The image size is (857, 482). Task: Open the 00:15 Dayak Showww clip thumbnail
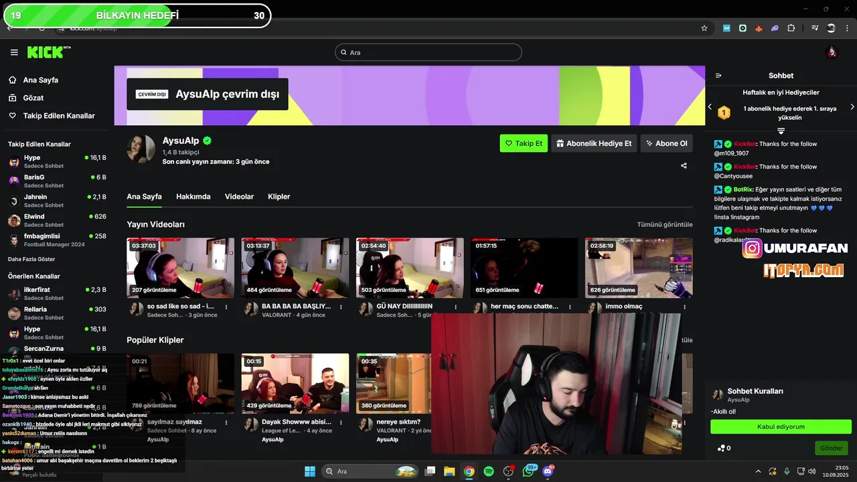295,384
